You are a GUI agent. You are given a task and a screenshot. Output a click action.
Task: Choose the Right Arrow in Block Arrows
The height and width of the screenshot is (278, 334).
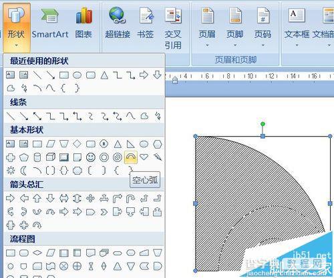click(10, 198)
